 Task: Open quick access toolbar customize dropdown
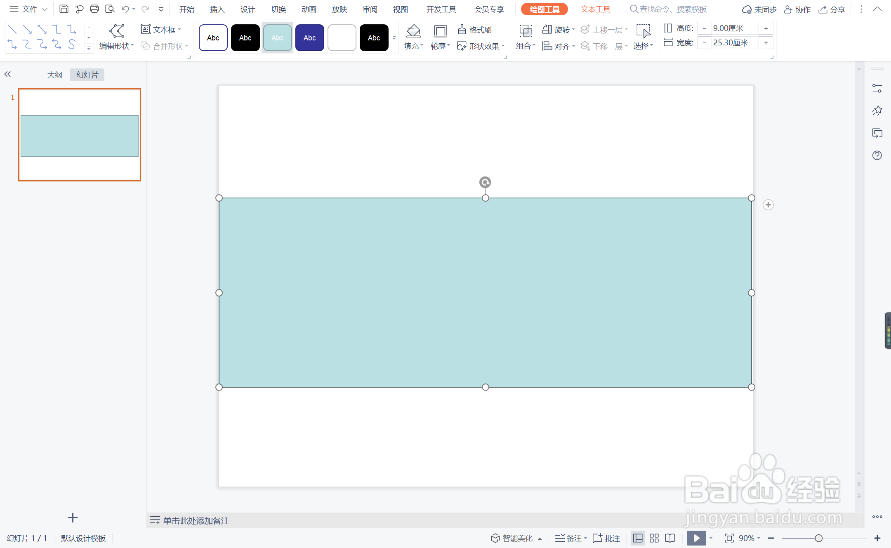coord(161,9)
